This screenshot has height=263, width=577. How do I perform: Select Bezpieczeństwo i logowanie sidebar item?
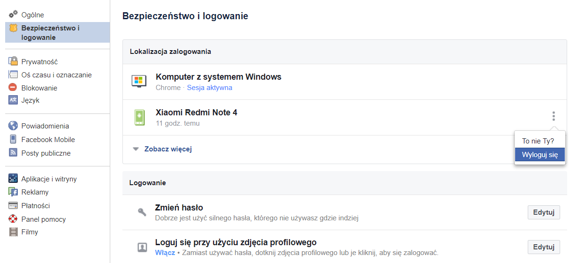coord(58,33)
